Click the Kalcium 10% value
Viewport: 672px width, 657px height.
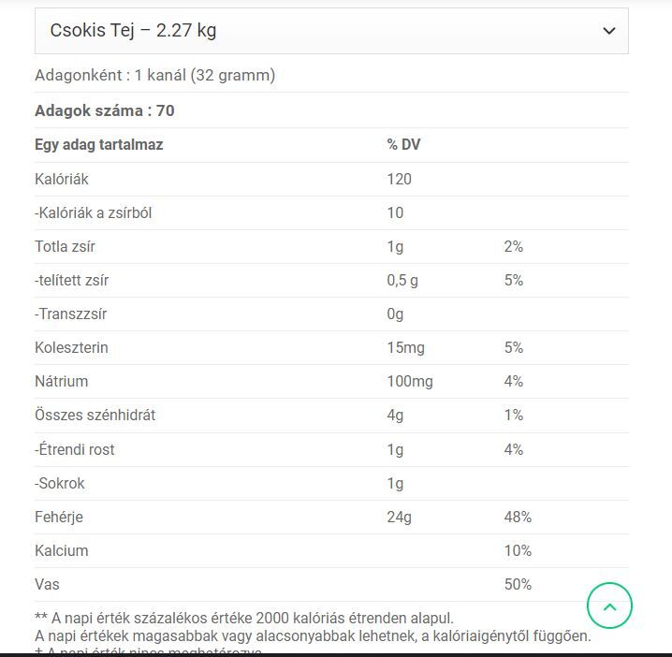click(518, 550)
